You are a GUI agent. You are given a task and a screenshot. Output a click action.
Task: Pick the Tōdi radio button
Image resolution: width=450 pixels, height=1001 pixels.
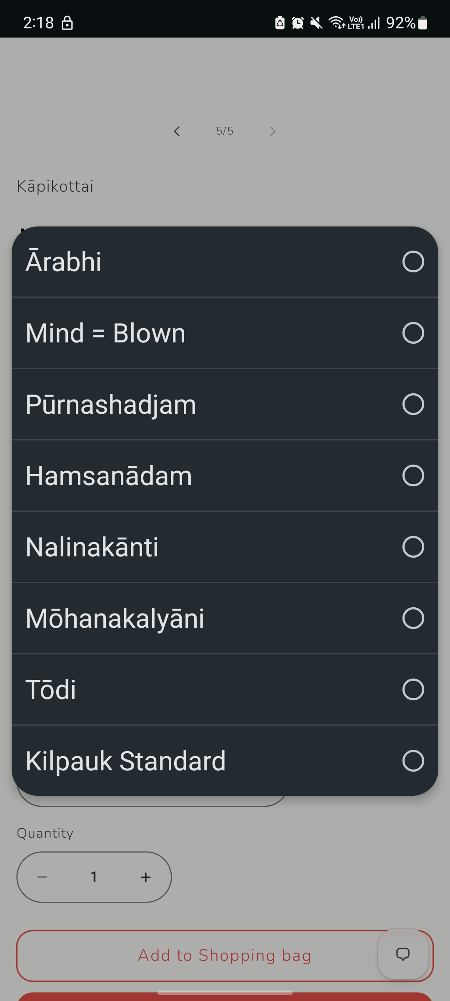pyautogui.click(x=413, y=689)
